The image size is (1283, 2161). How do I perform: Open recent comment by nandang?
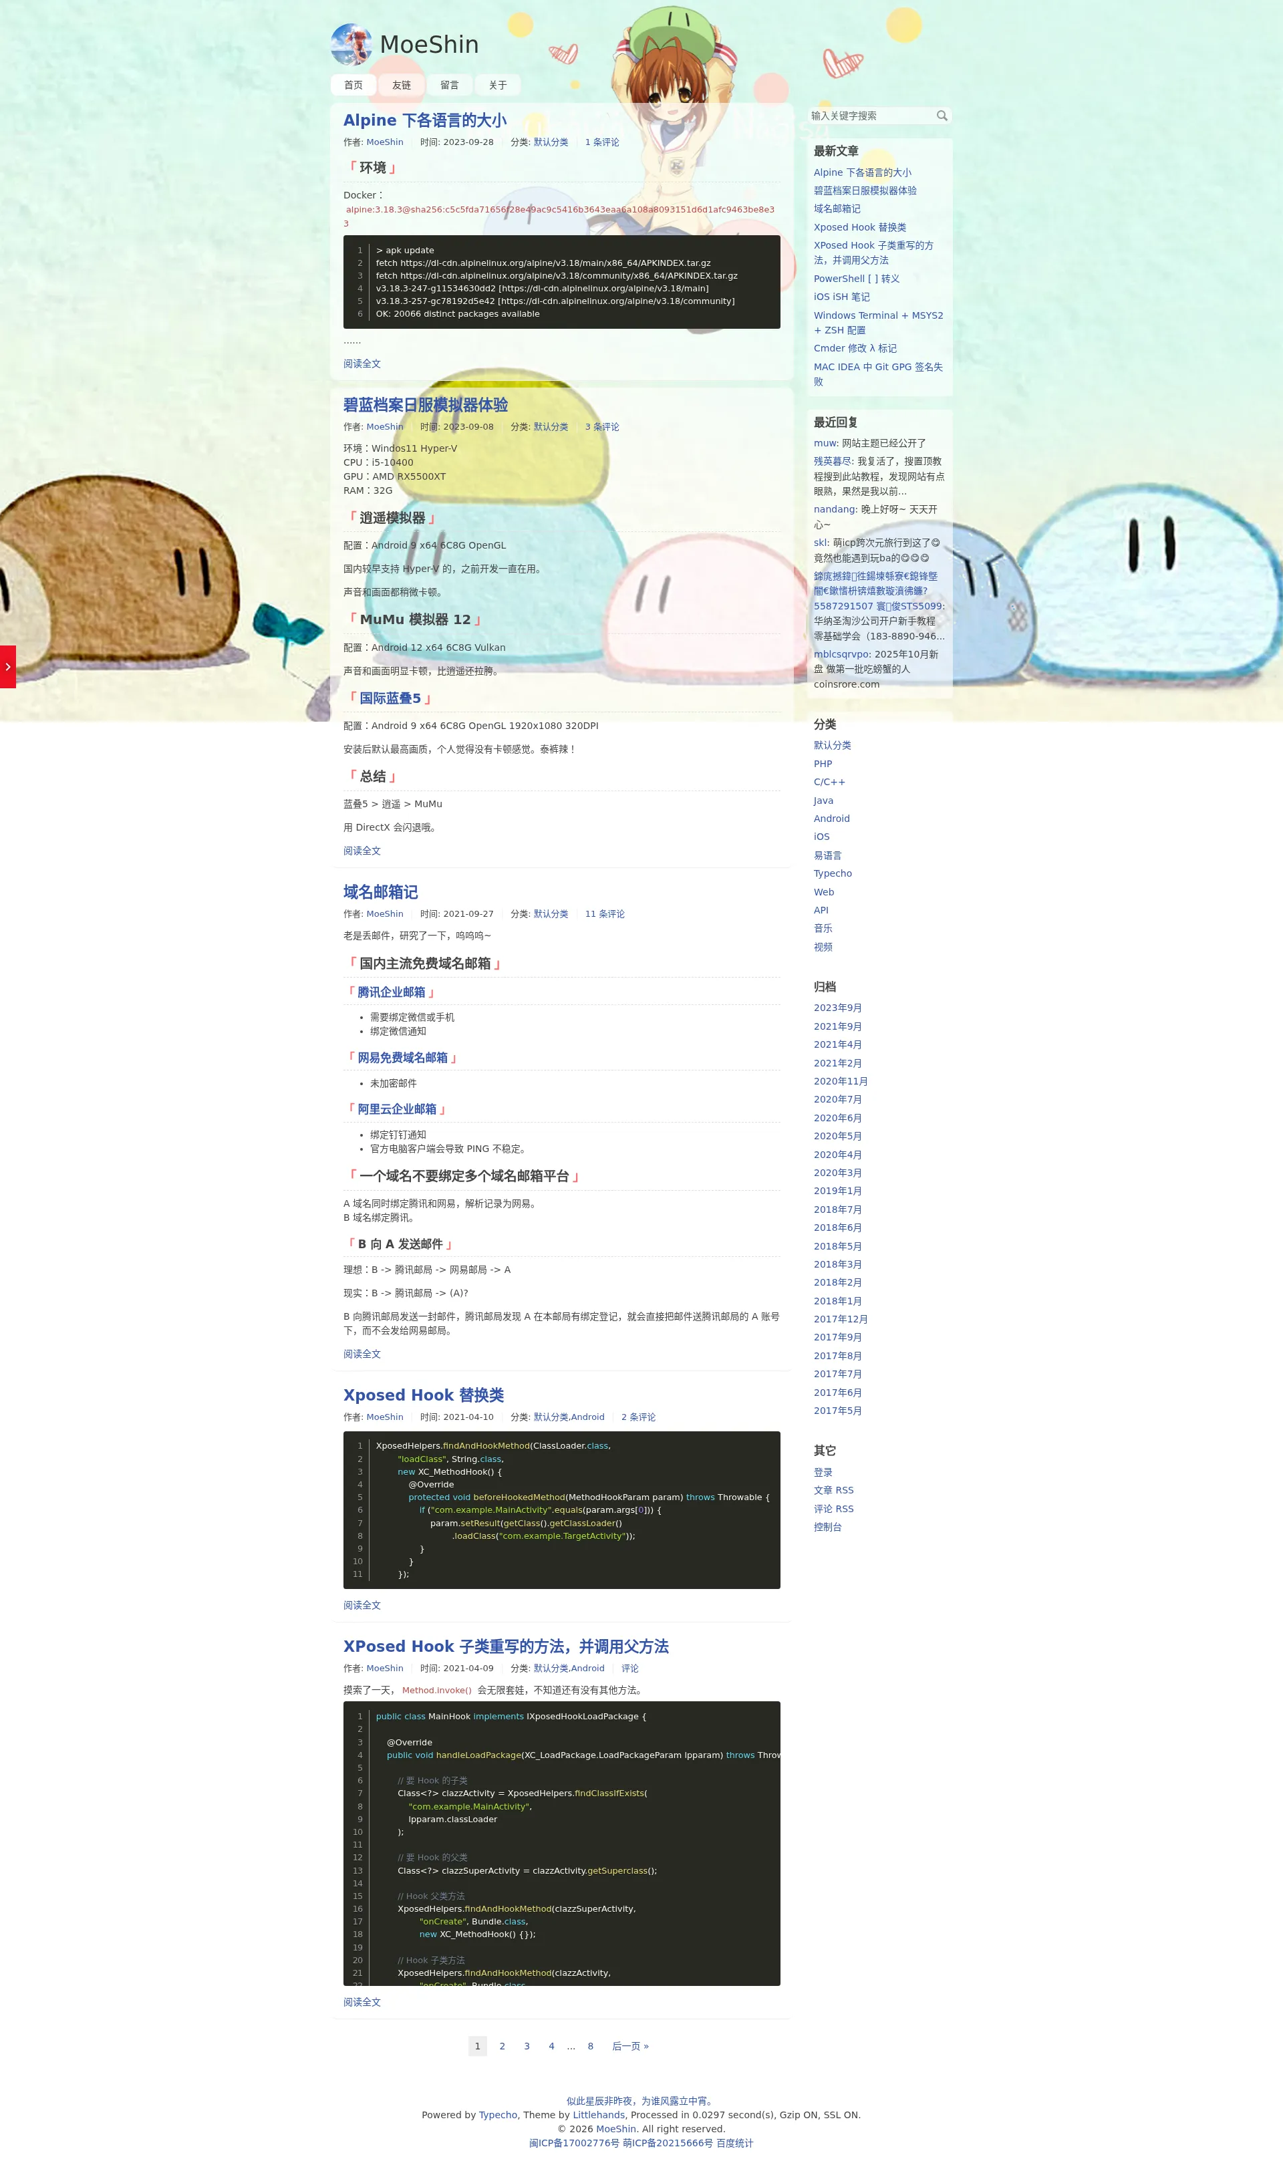(835, 509)
